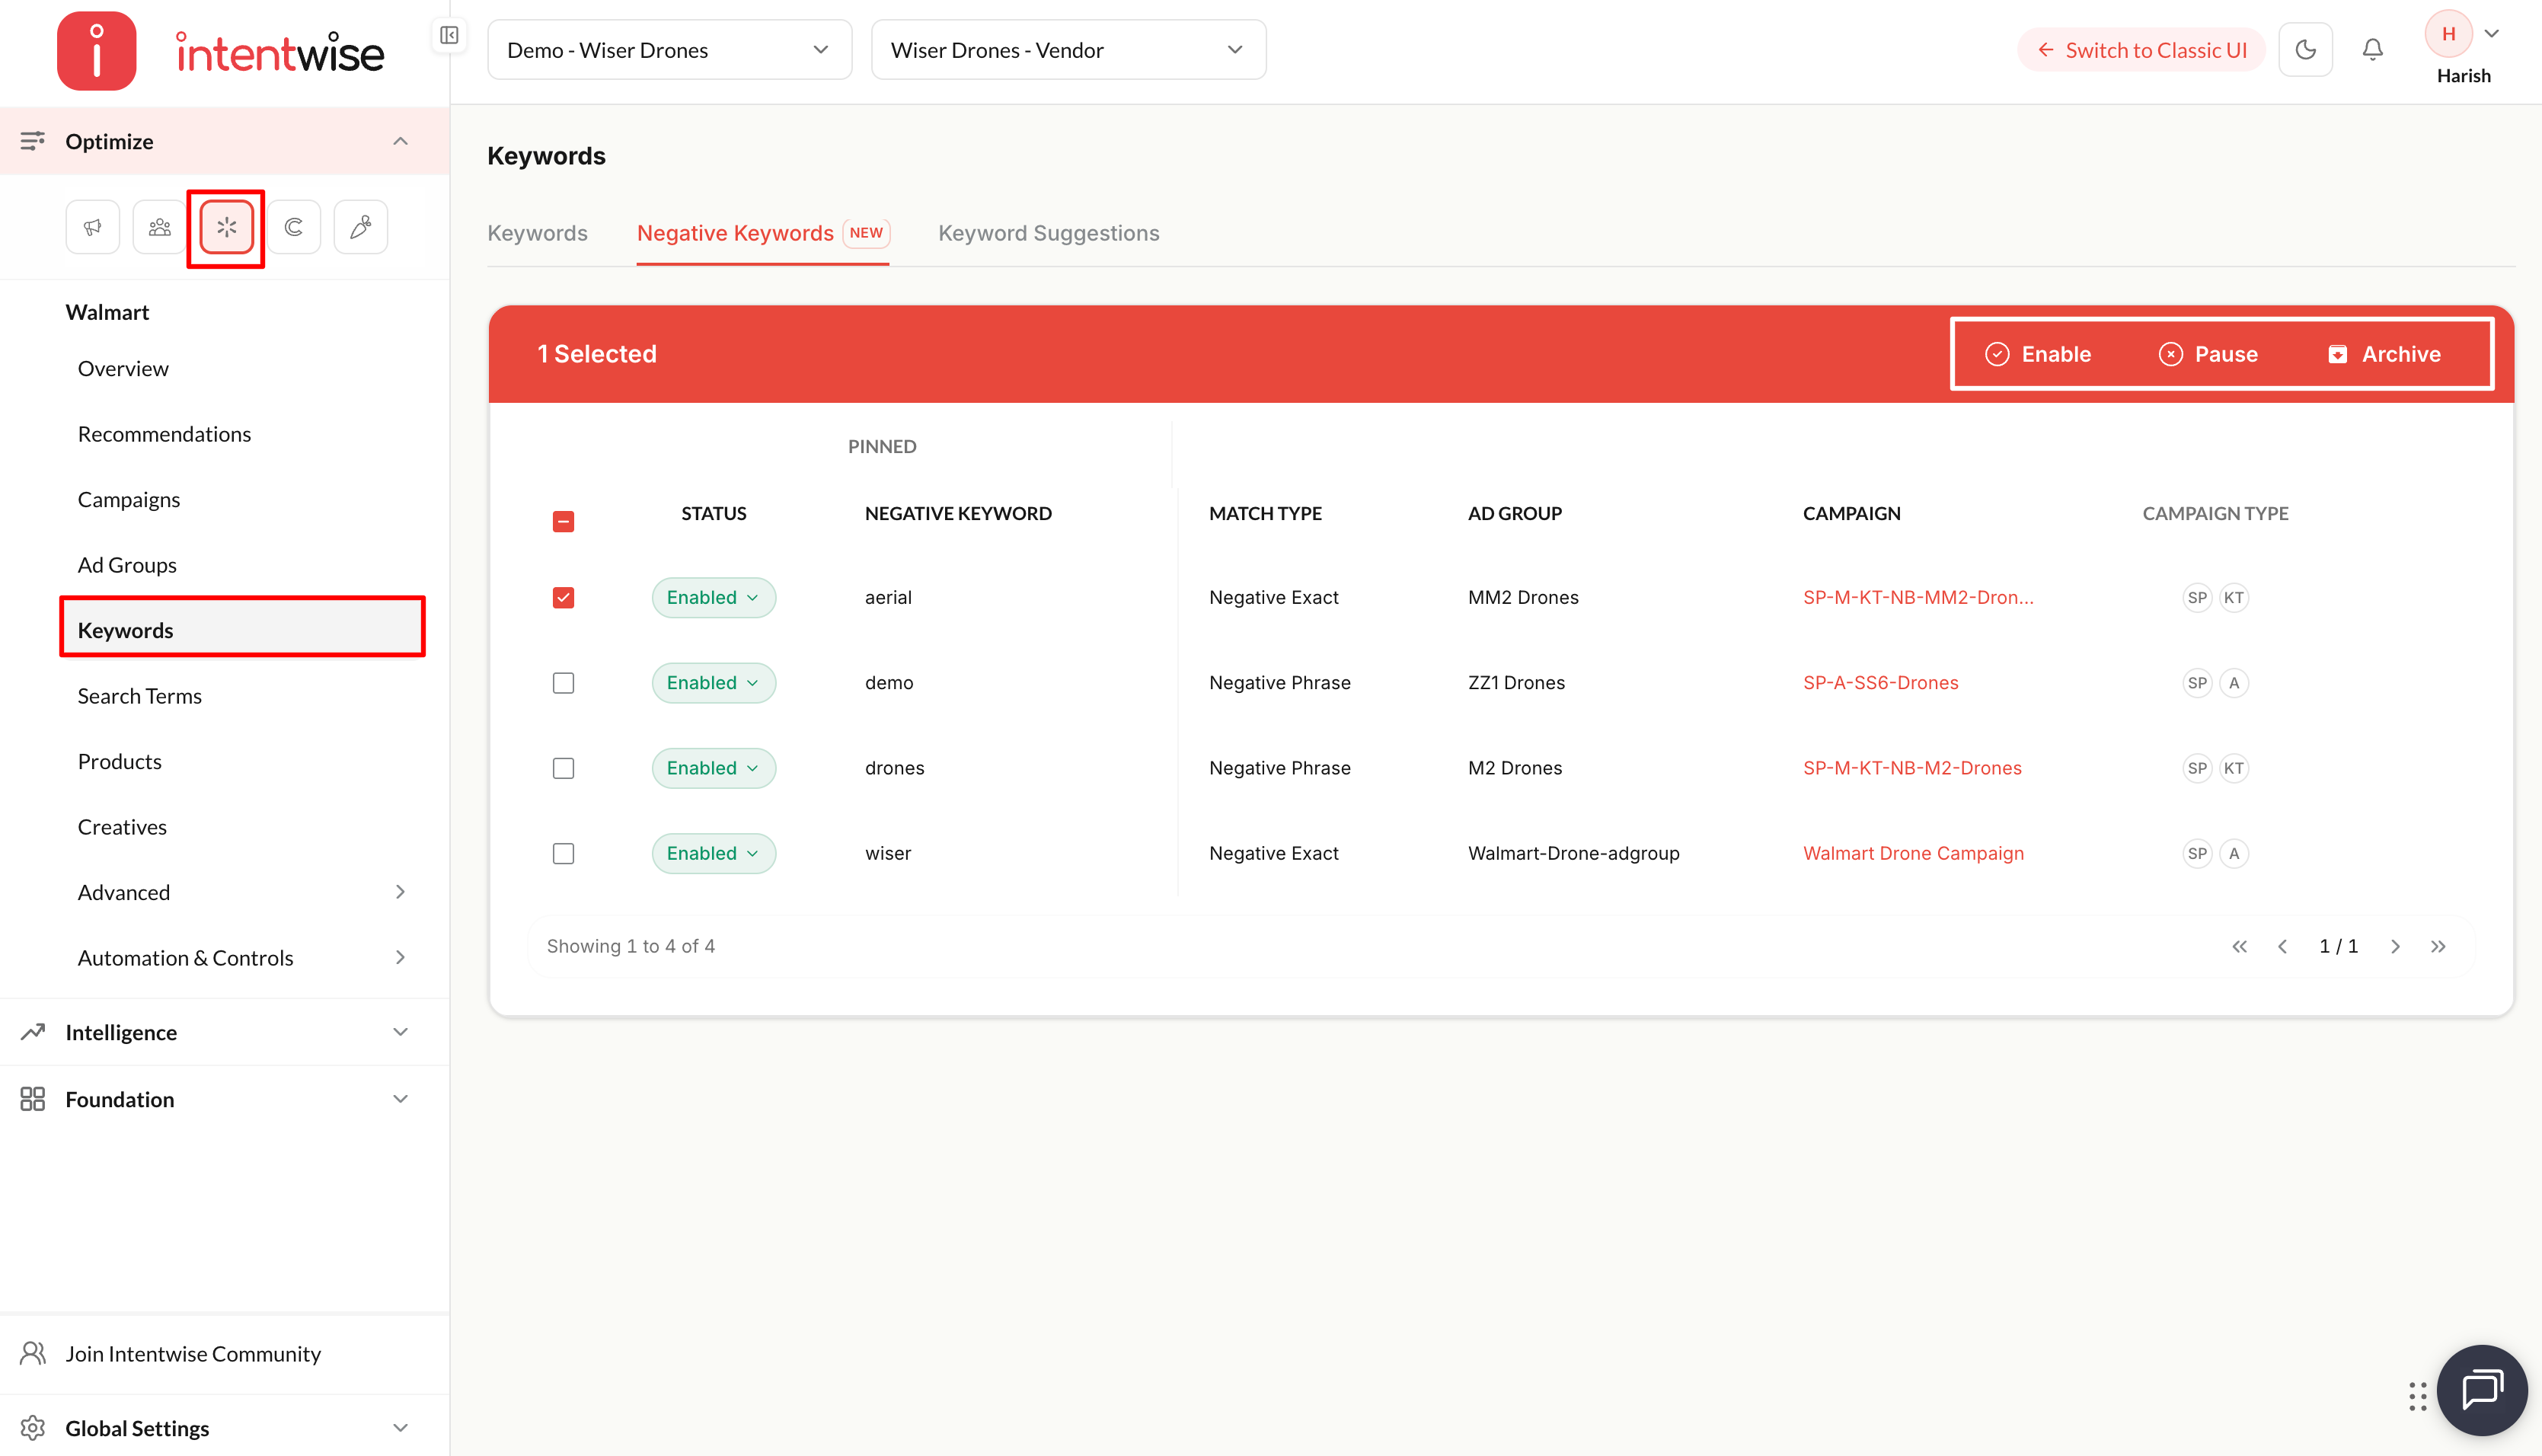This screenshot has height=1456, width=2542.
Task: Go to Ad Groups in the sidebar
Action: coord(127,565)
